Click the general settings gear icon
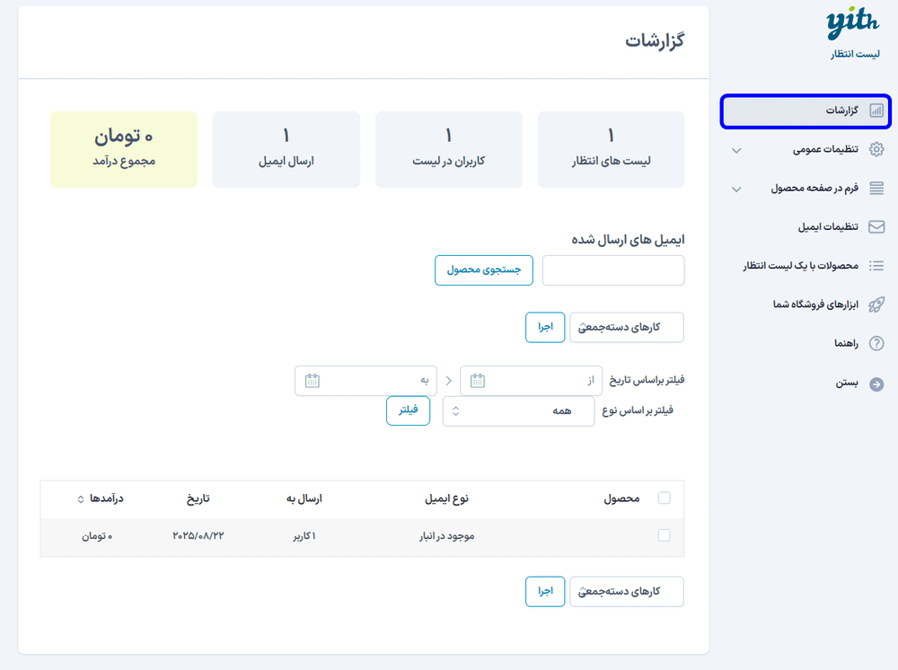Image resolution: width=898 pixels, height=670 pixels. 876,149
